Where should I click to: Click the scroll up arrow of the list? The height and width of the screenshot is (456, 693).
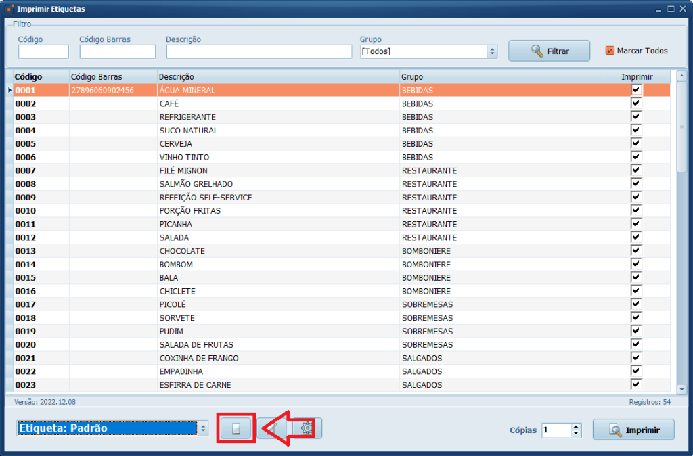[681, 76]
